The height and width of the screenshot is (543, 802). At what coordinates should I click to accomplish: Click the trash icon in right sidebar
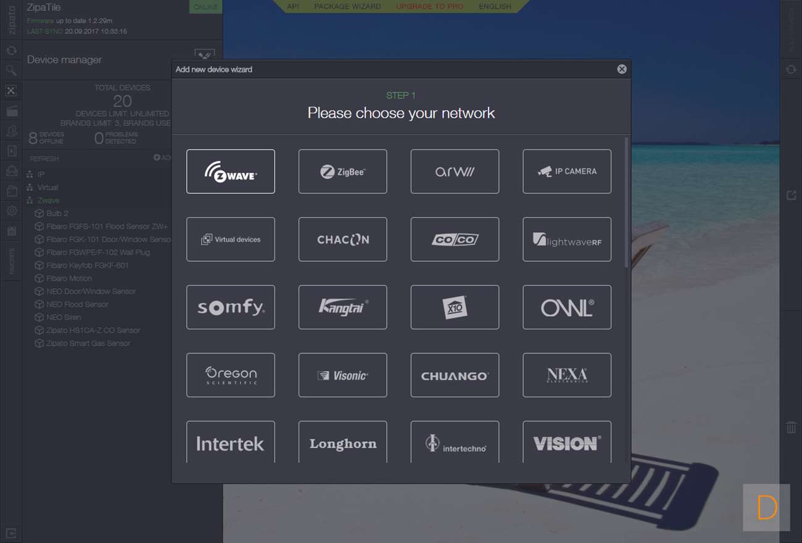coord(791,427)
